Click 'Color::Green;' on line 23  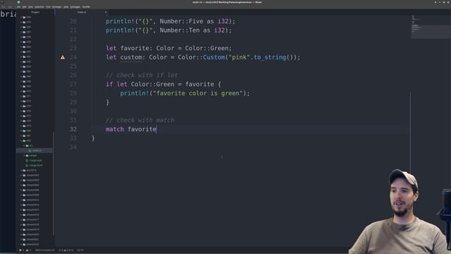click(209, 48)
